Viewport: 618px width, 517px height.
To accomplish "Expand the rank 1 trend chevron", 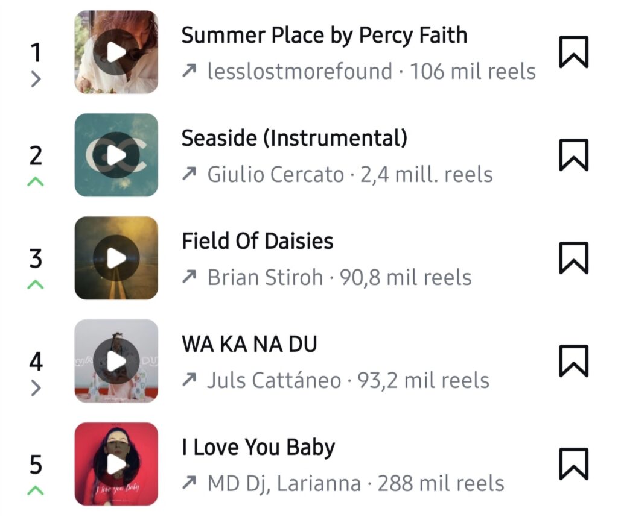I will pyautogui.click(x=36, y=80).
